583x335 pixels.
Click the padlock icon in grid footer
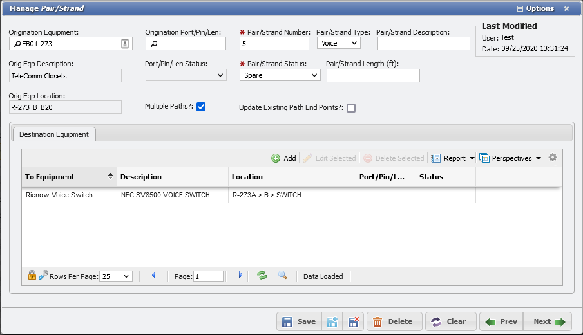pyautogui.click(x=32, y=276)
